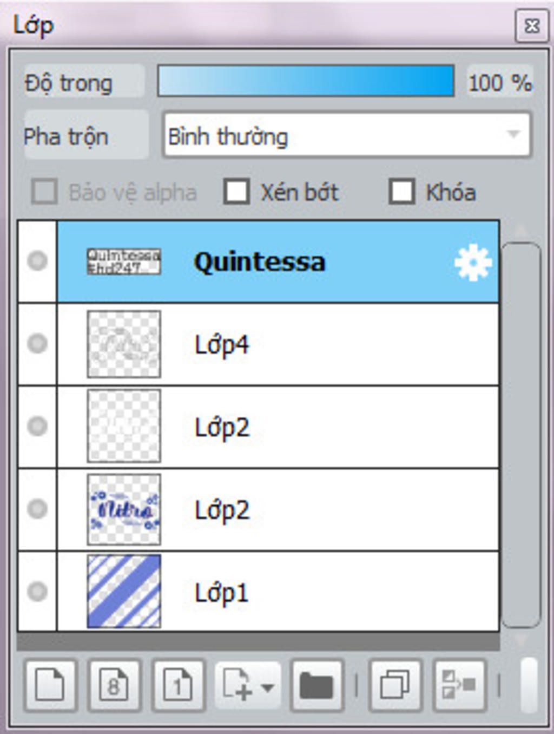Screen dimensions: 554x734
Task: Click the Độ trong opacity slider
Action: [306, 81]
